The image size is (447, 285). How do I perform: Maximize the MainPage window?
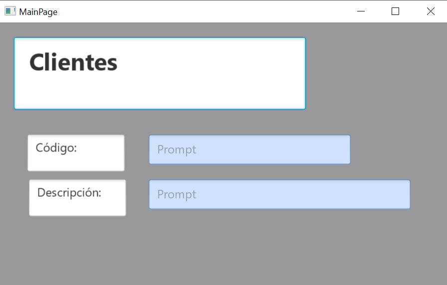396,11
